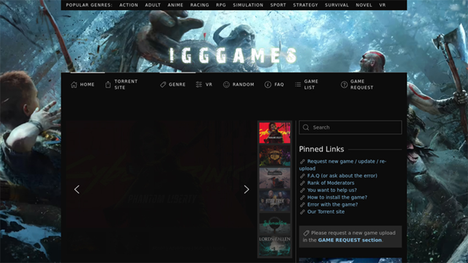The image size is (468, 263).
Task: Select the Submachine slider thumbnail
Action: point(275,223)
